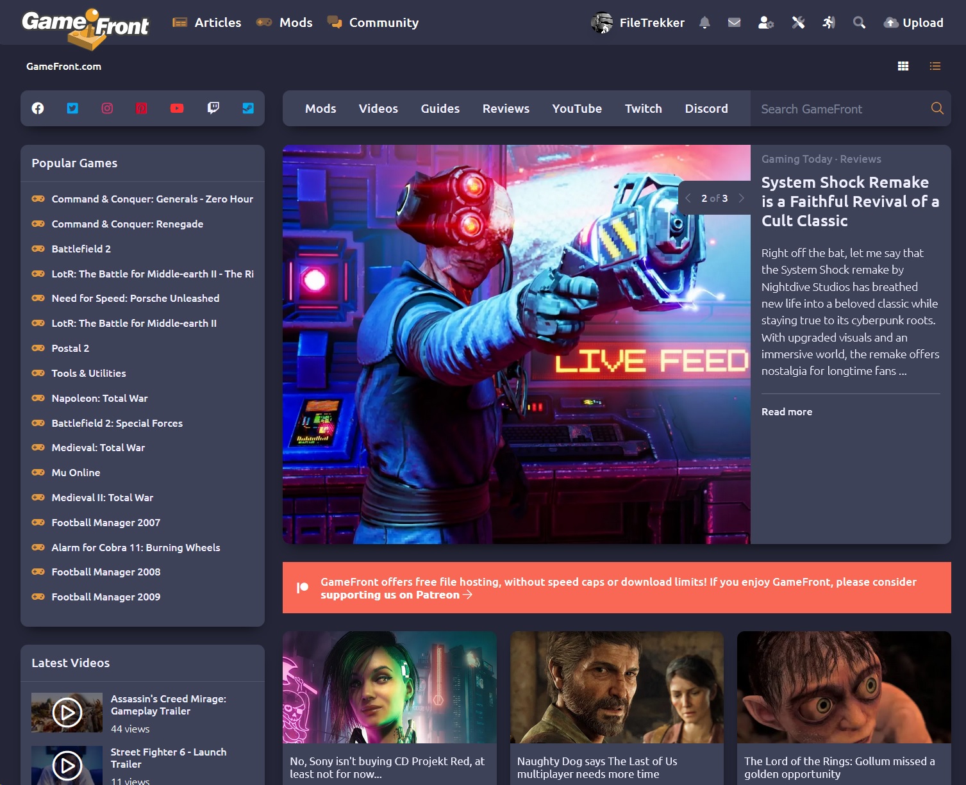Screen dimensions: 966x785
Task: Open Read more for System Shock review
Action: pos(787,411)
